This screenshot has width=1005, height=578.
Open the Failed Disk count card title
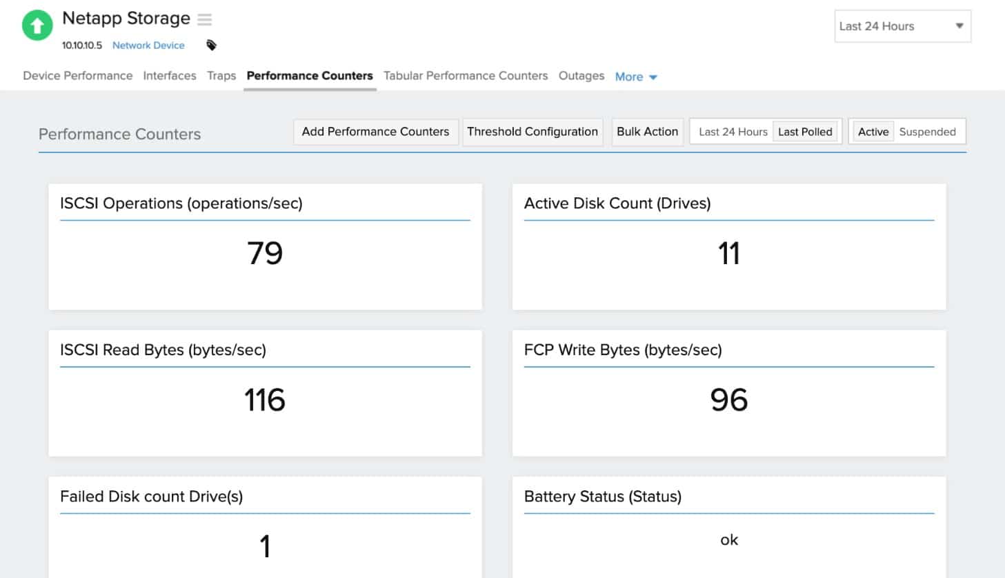click(x=152, y=497)
